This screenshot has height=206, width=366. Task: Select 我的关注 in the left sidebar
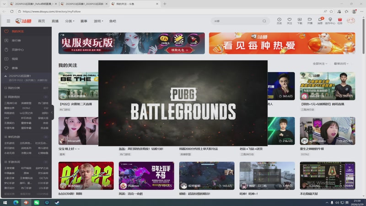(26, 31)
